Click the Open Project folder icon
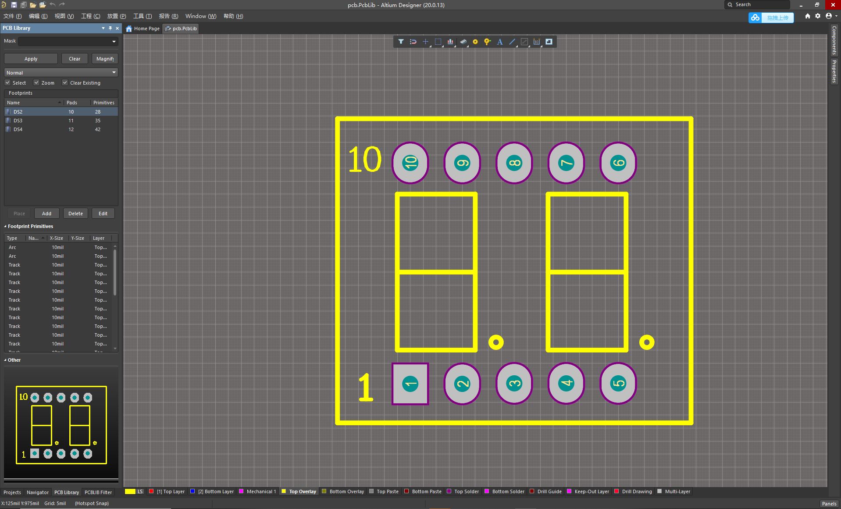841x509 pixels. coord(43,5)
